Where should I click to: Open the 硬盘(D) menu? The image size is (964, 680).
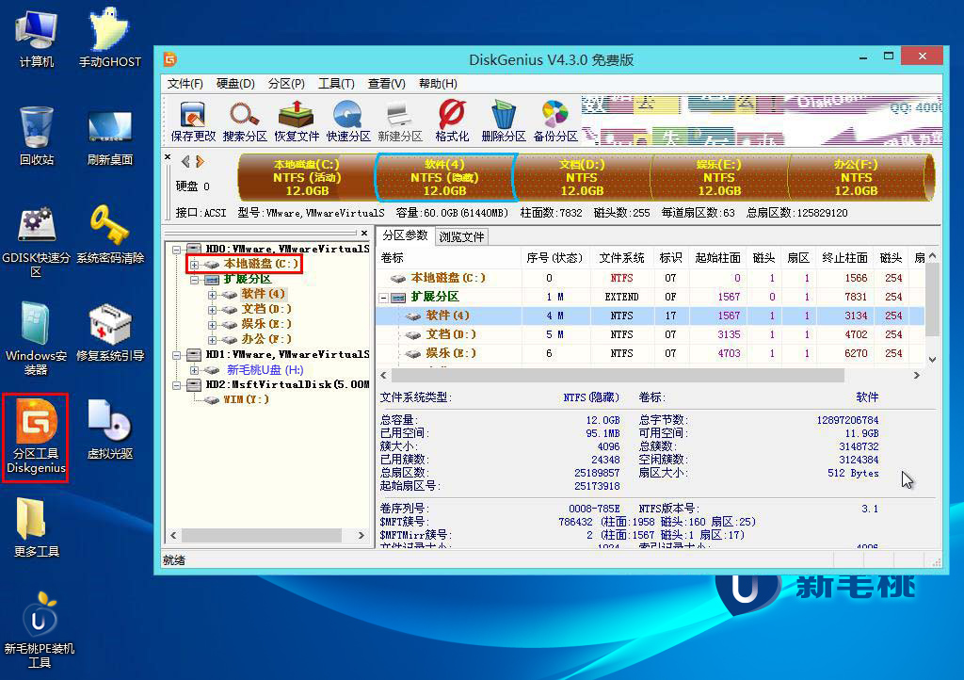click(x=235, y=84)
